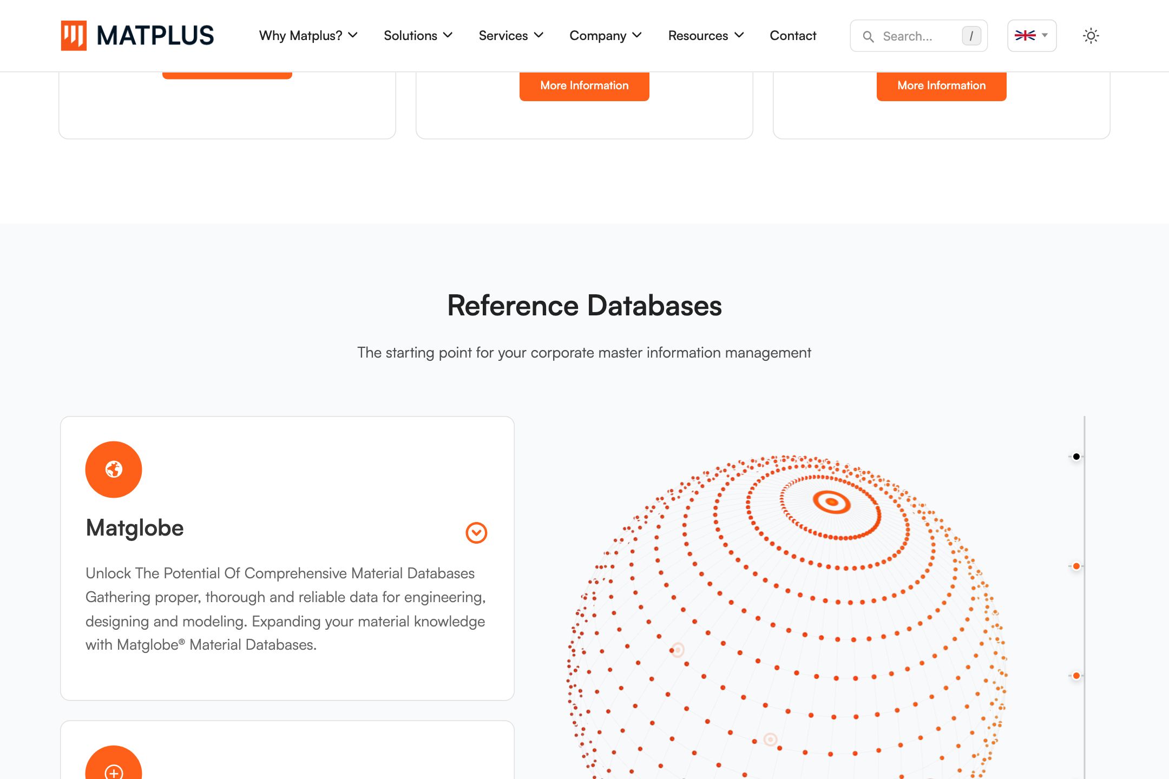
Task: Click the right More Information button
Action: [x=942, y=86]
